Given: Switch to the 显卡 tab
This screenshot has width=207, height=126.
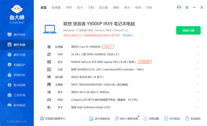Looking at the screenshot, I should coord(80,7).
